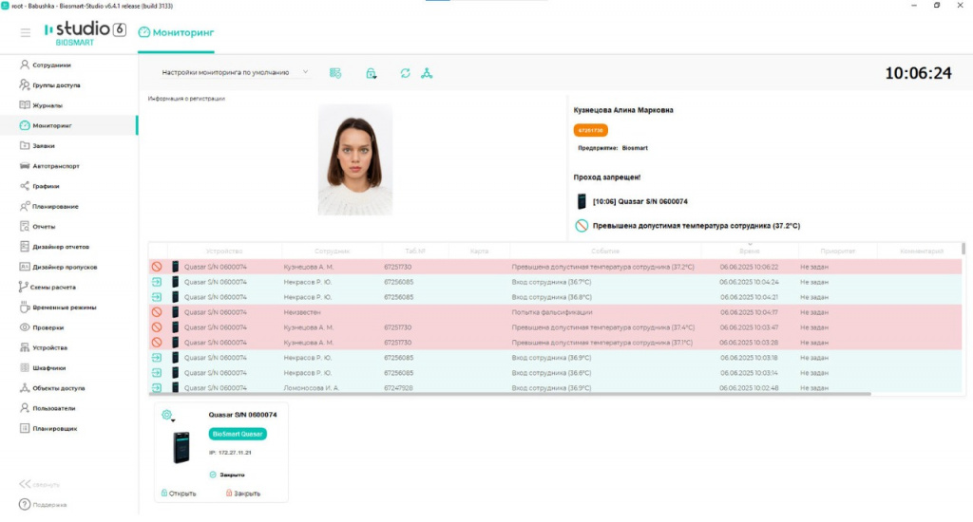Open the Проверки section
The image size is (973, 522).
pos(42,327)
